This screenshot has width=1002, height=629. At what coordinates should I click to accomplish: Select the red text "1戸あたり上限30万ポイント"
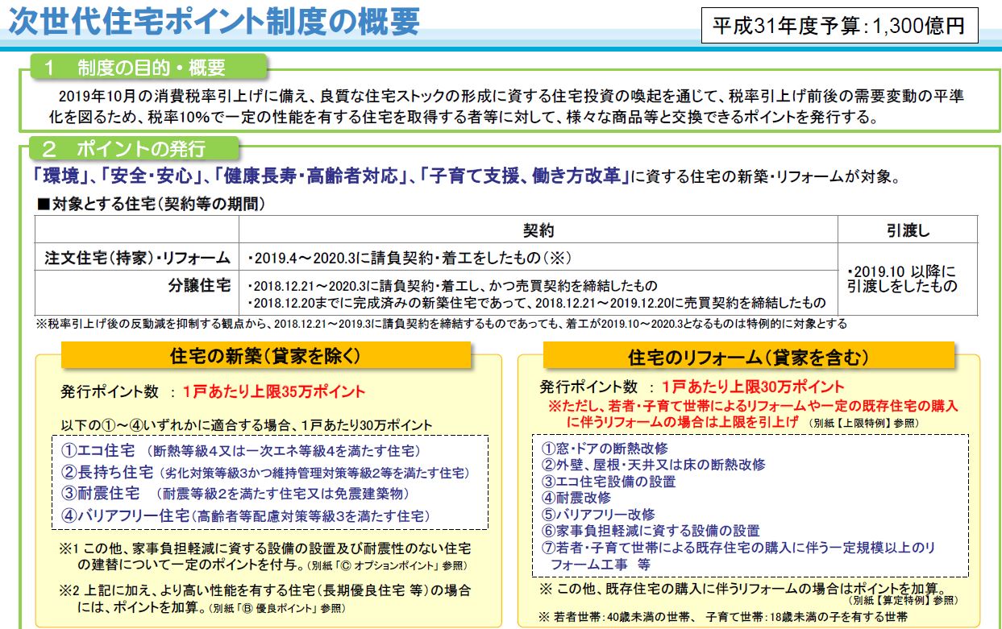pyautogui.click(x=753, y=387)
